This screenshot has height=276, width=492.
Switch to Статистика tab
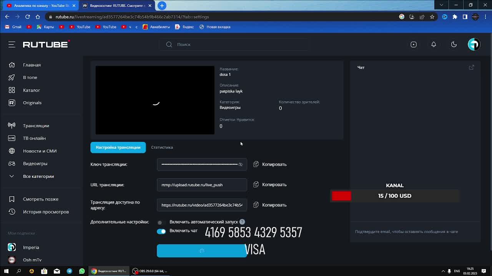click(x=162, y=147)
